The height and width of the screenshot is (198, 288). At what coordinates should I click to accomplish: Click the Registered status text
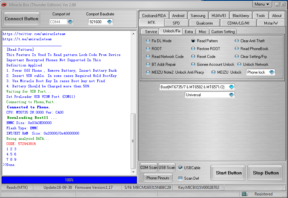coord(263,194)
